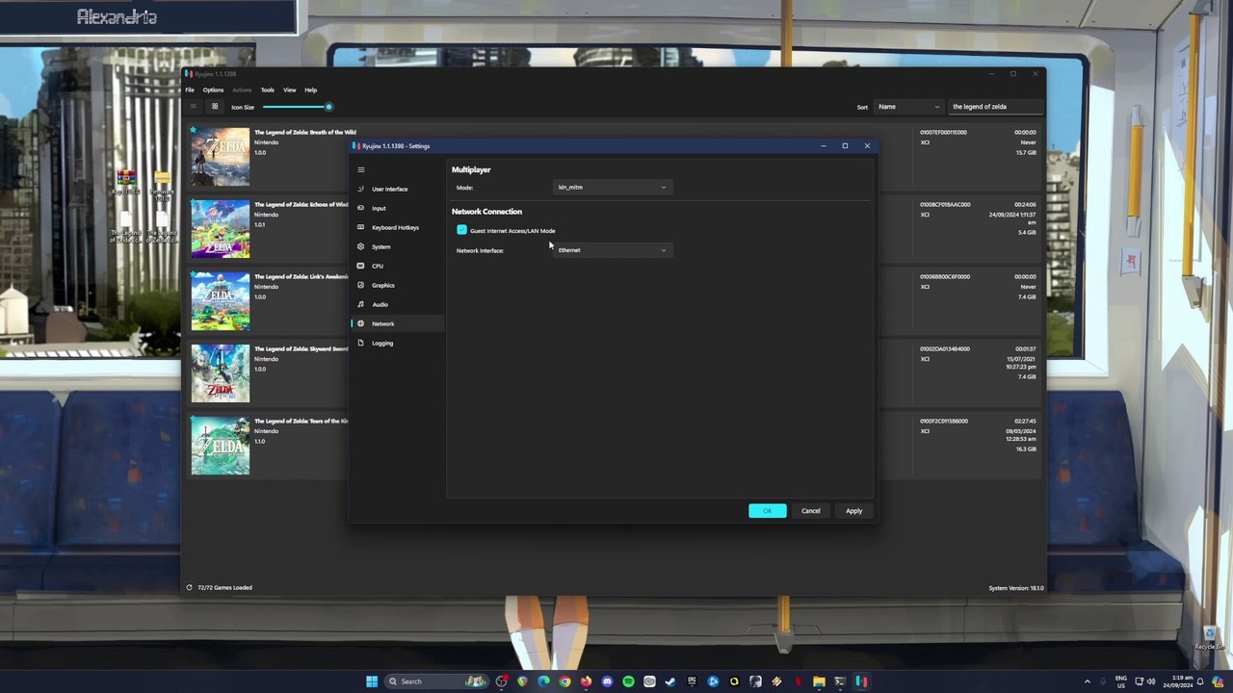Select Echoes of Wisdom cover thumbnail
1233x693 pixels.
(220, 229)
